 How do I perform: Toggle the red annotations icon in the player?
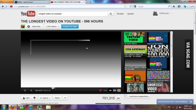point(100,90)
